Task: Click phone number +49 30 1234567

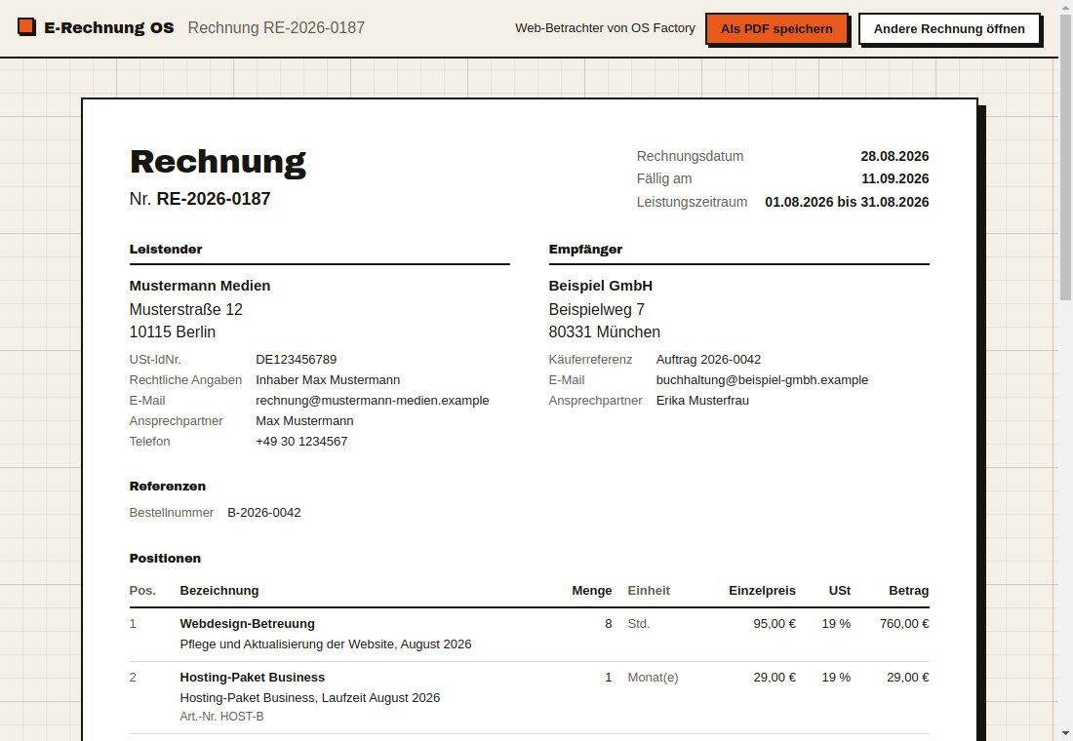Action: 301,442
